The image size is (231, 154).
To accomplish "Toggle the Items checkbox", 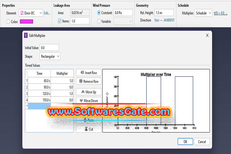I will [60, 21].
